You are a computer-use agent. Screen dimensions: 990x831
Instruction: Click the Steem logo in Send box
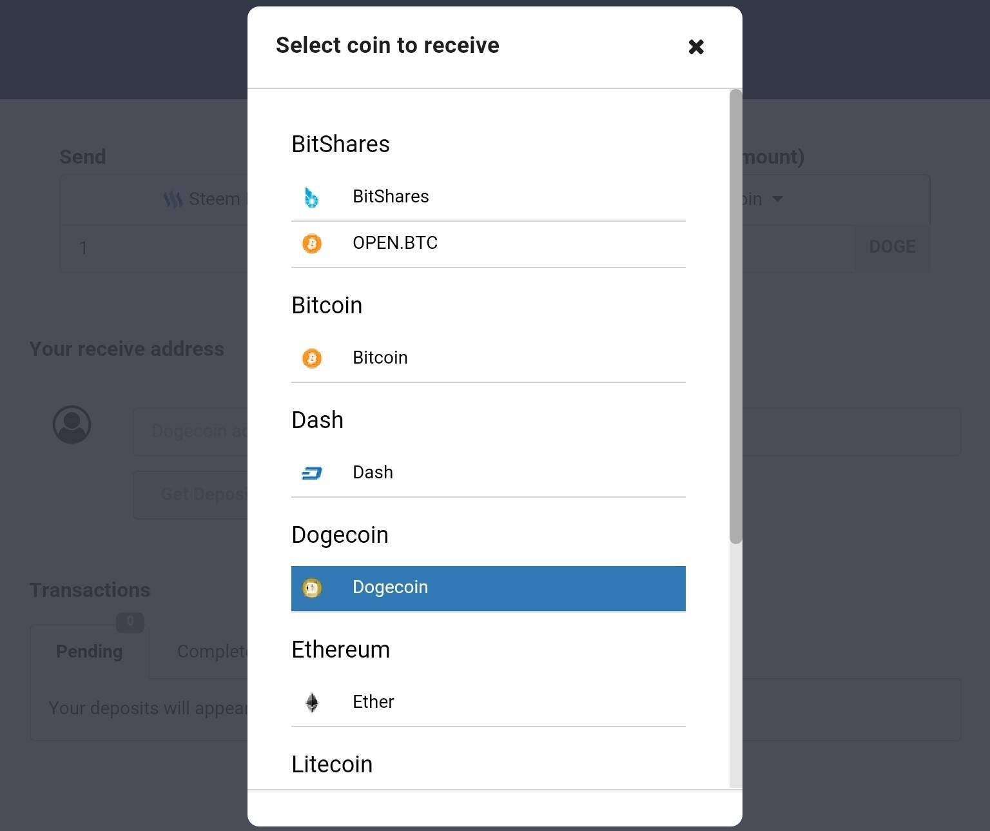point(173,199)
